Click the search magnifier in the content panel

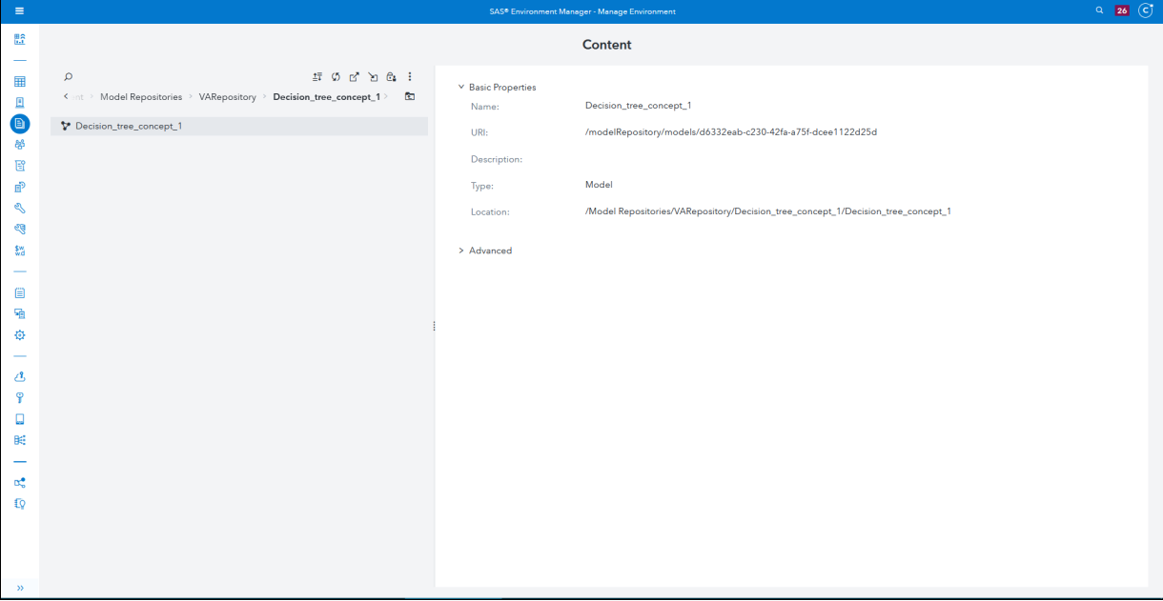click(67, 76)
